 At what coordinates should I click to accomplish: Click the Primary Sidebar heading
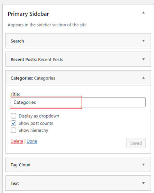pos(28,14)
